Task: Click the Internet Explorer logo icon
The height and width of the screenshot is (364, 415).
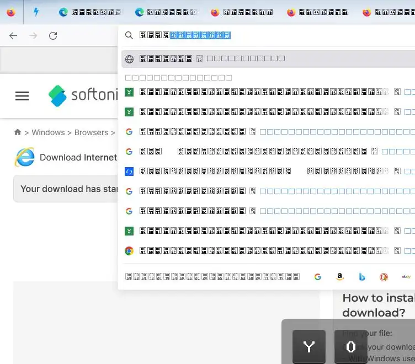Action: pos(25,157)
